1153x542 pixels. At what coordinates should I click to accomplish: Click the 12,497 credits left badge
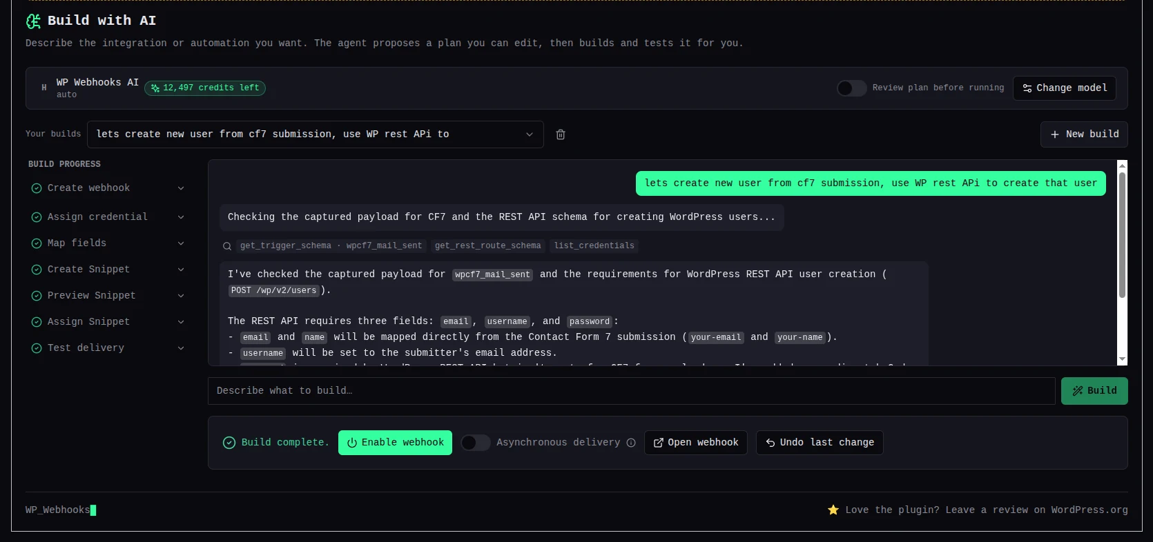coord(205,88)
